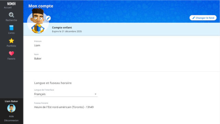Click the pencil icon inside Changer le fond

pos(194,18)
